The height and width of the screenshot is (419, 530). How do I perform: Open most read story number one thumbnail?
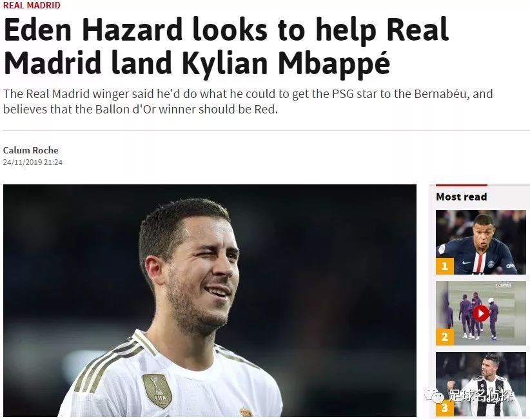tap(480, 242)
